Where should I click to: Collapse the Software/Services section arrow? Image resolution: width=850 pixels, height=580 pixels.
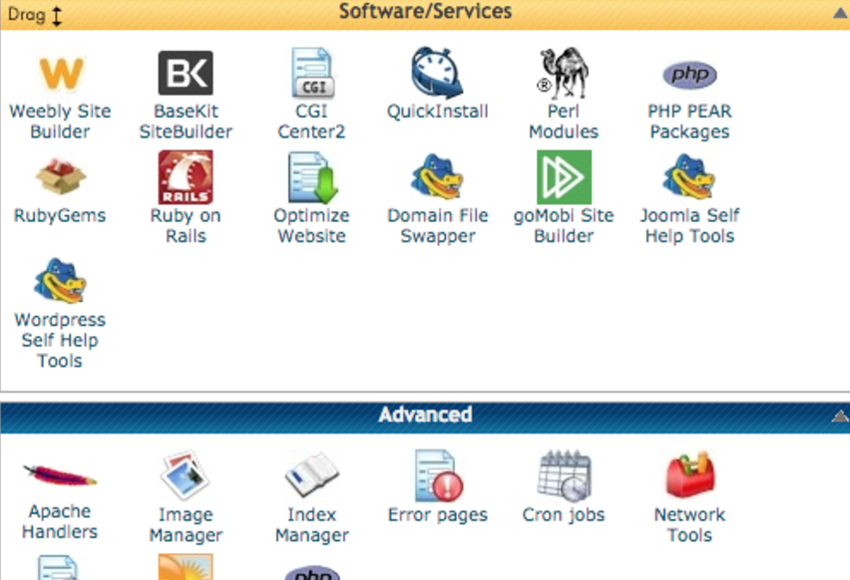(841, 13)
